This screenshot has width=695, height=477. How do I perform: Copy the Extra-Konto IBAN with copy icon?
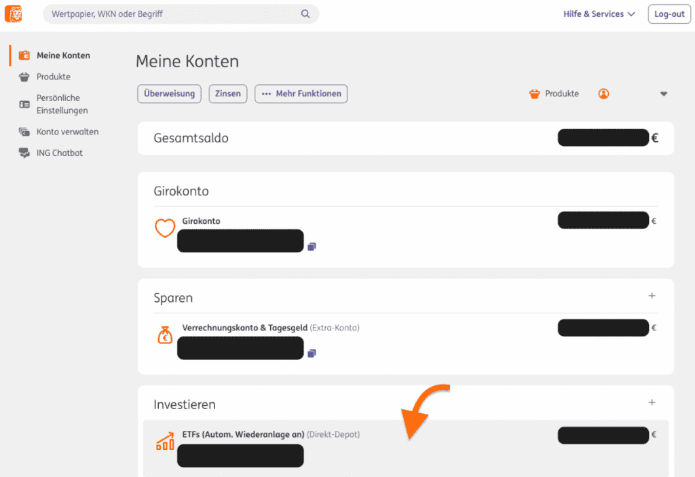coord(312,354)
